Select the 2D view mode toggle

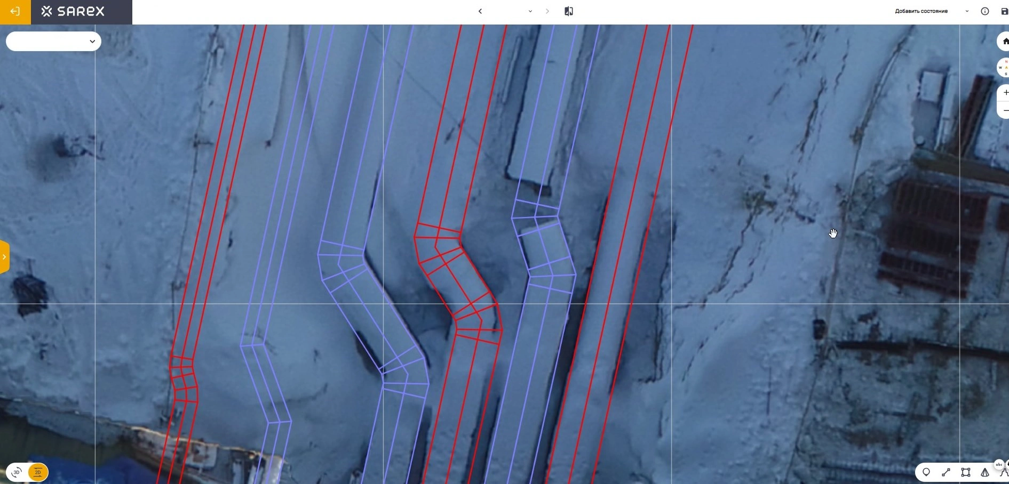[x=38, y=472]
